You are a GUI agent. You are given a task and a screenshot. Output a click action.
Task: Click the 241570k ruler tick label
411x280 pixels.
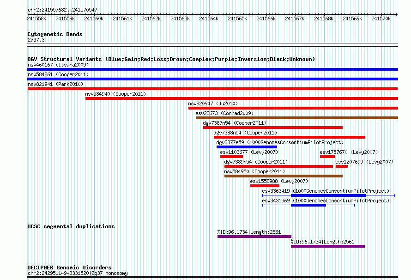click(x=381, y=18)
